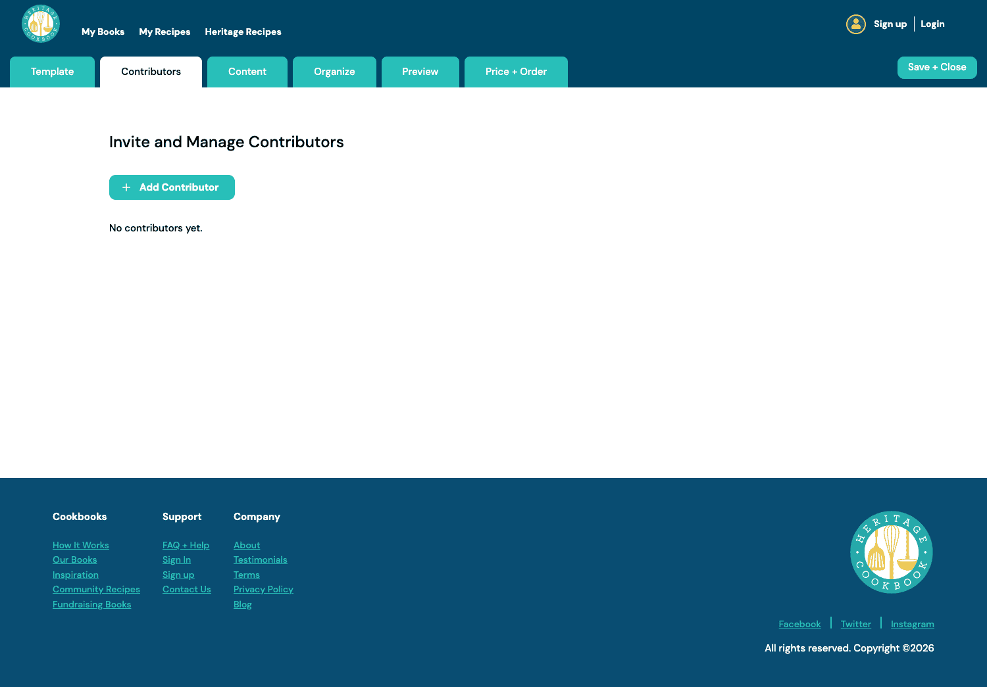987x687 pixels.
Task: Open My Recipes from the navigation
Action: coord(164,32)
